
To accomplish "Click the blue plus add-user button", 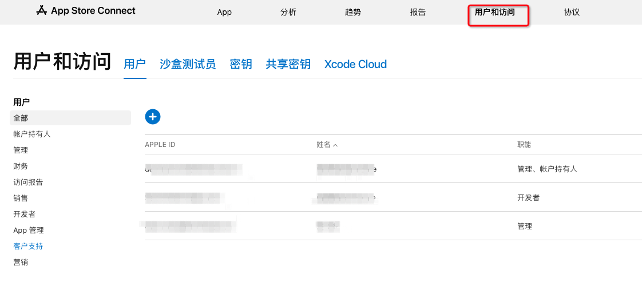I will pos(153,117).
